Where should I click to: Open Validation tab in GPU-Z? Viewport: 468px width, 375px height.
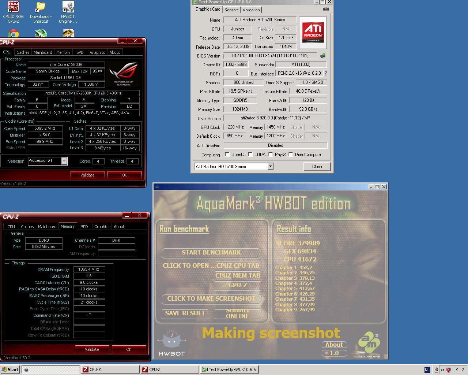coord(251,10)
